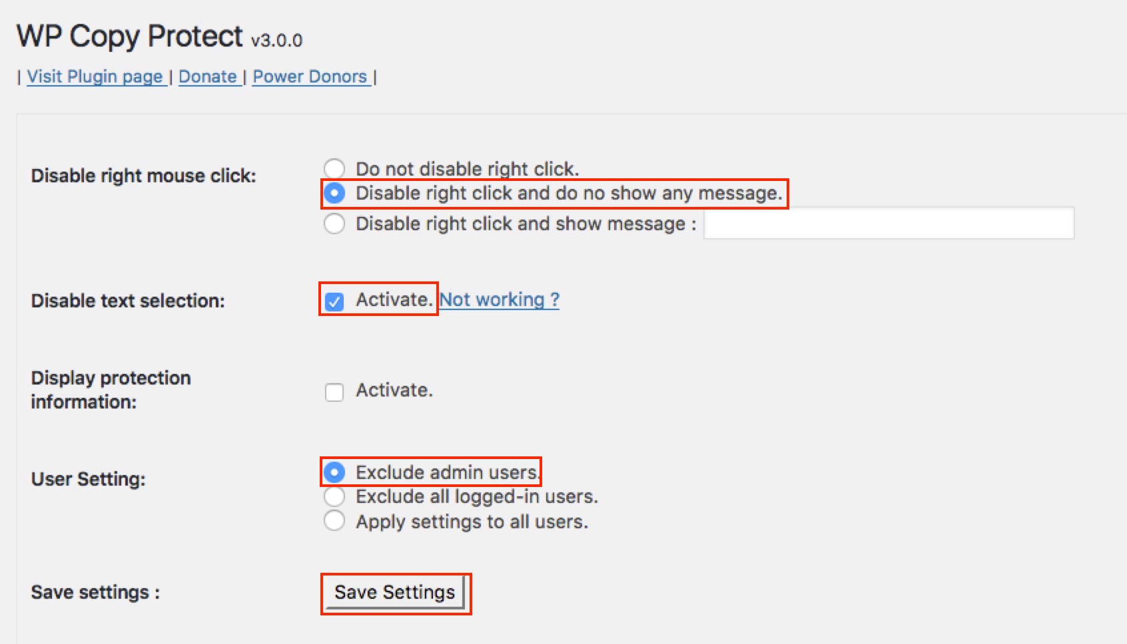Screen dimensions: 1127x644
Task: Choose Exclude all logged-in users
Action: [334, 496]
